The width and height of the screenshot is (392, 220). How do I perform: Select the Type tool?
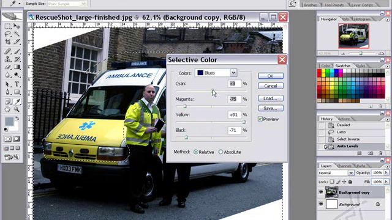(17, 84)
